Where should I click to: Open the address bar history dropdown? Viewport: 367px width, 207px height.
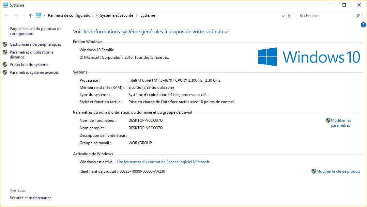tap(283, 16)
